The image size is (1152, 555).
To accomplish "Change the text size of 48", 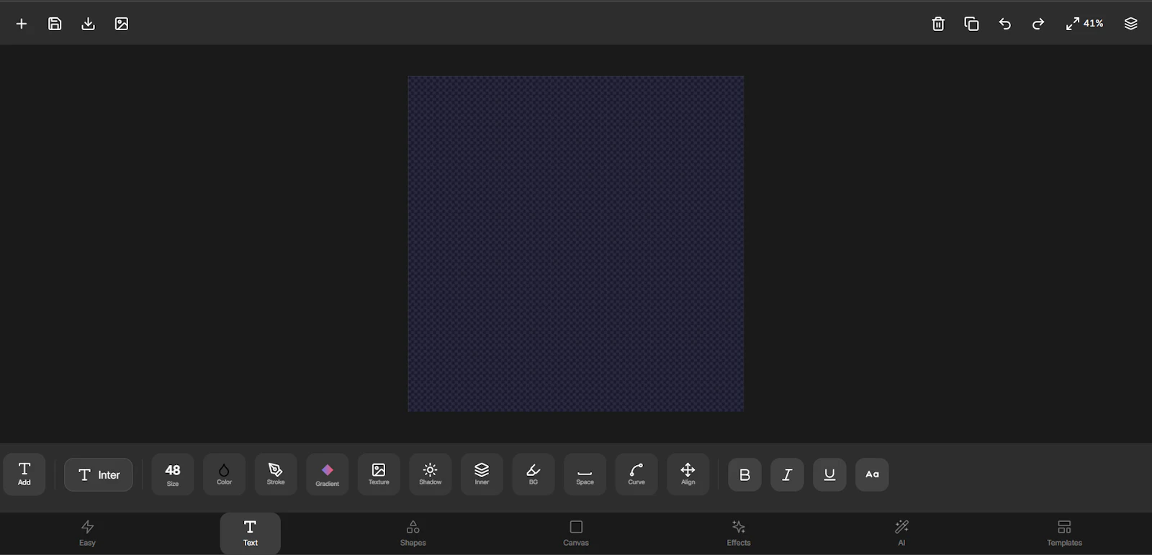I will (x=173, y=474).
